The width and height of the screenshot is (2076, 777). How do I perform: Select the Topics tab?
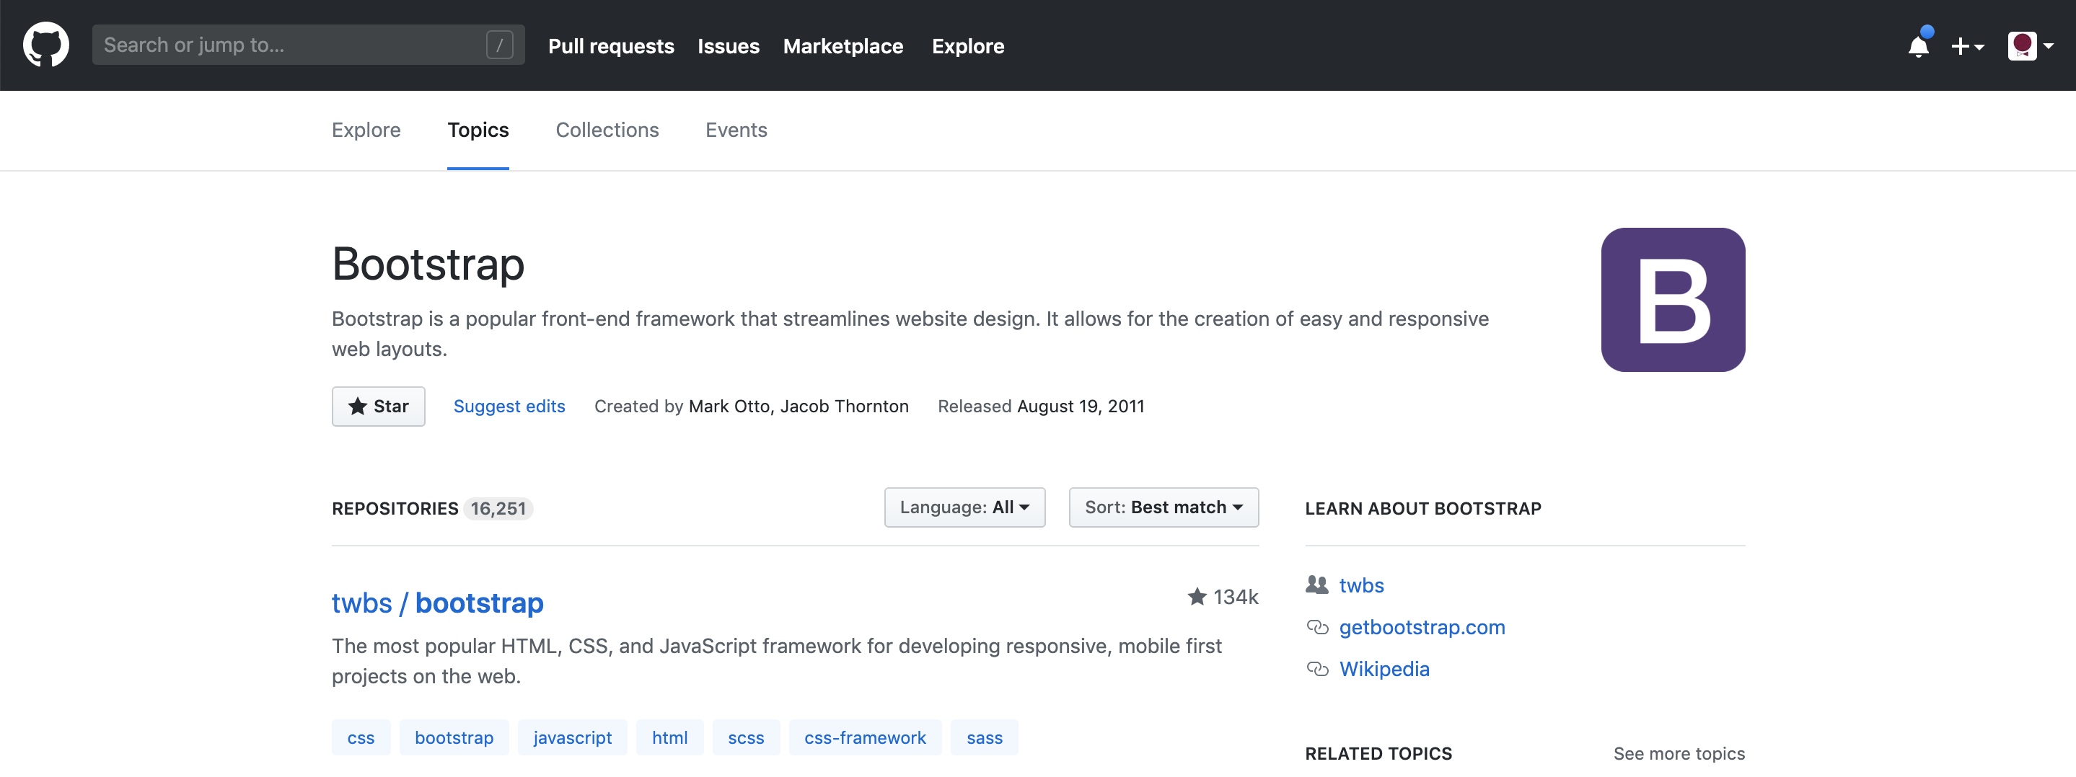(478, 130)
